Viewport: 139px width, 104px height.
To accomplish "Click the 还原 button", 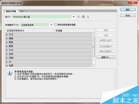I will pos(106,35).
